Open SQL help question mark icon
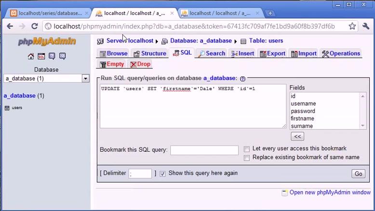Image resolution: width=375 pixels, height=211 pixels. click(242, 79)
